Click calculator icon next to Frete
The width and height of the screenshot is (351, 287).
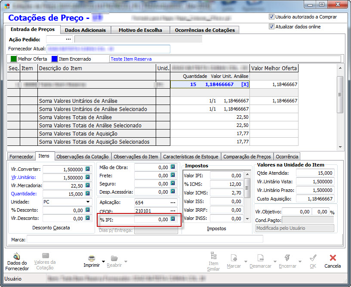point(173,176)
